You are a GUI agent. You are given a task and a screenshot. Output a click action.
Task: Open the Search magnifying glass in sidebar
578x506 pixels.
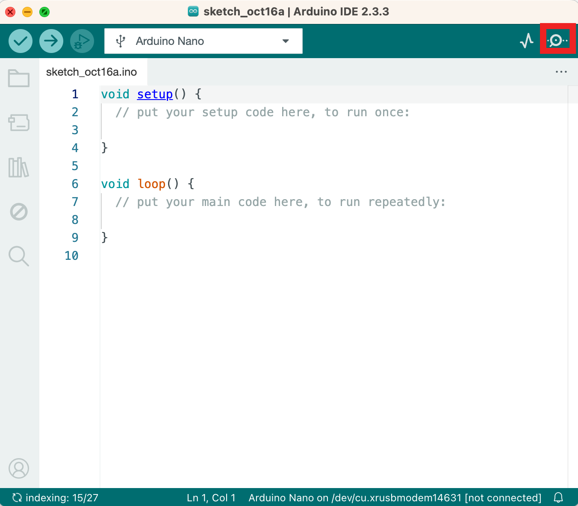click(19, 256)
